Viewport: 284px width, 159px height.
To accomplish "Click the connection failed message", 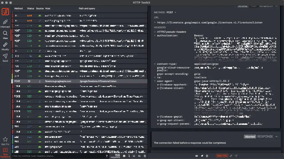I will pos(190,143).
